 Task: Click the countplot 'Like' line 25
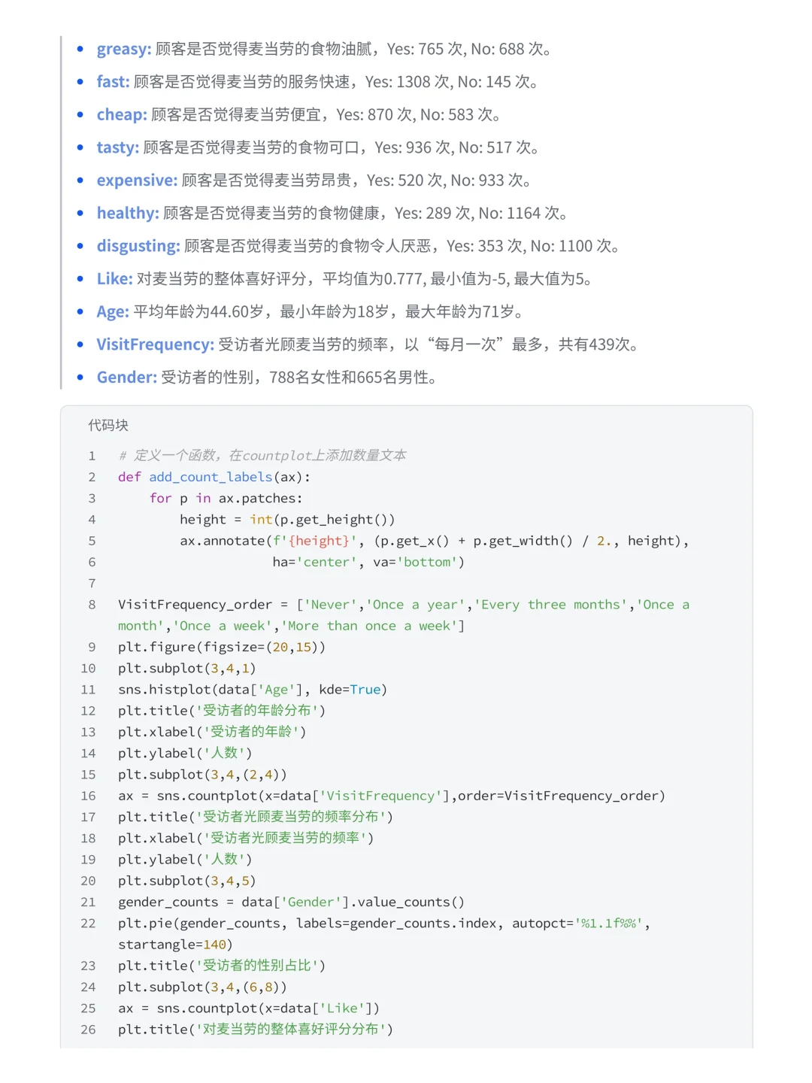pyautogui.click(x=249, y=1009)
